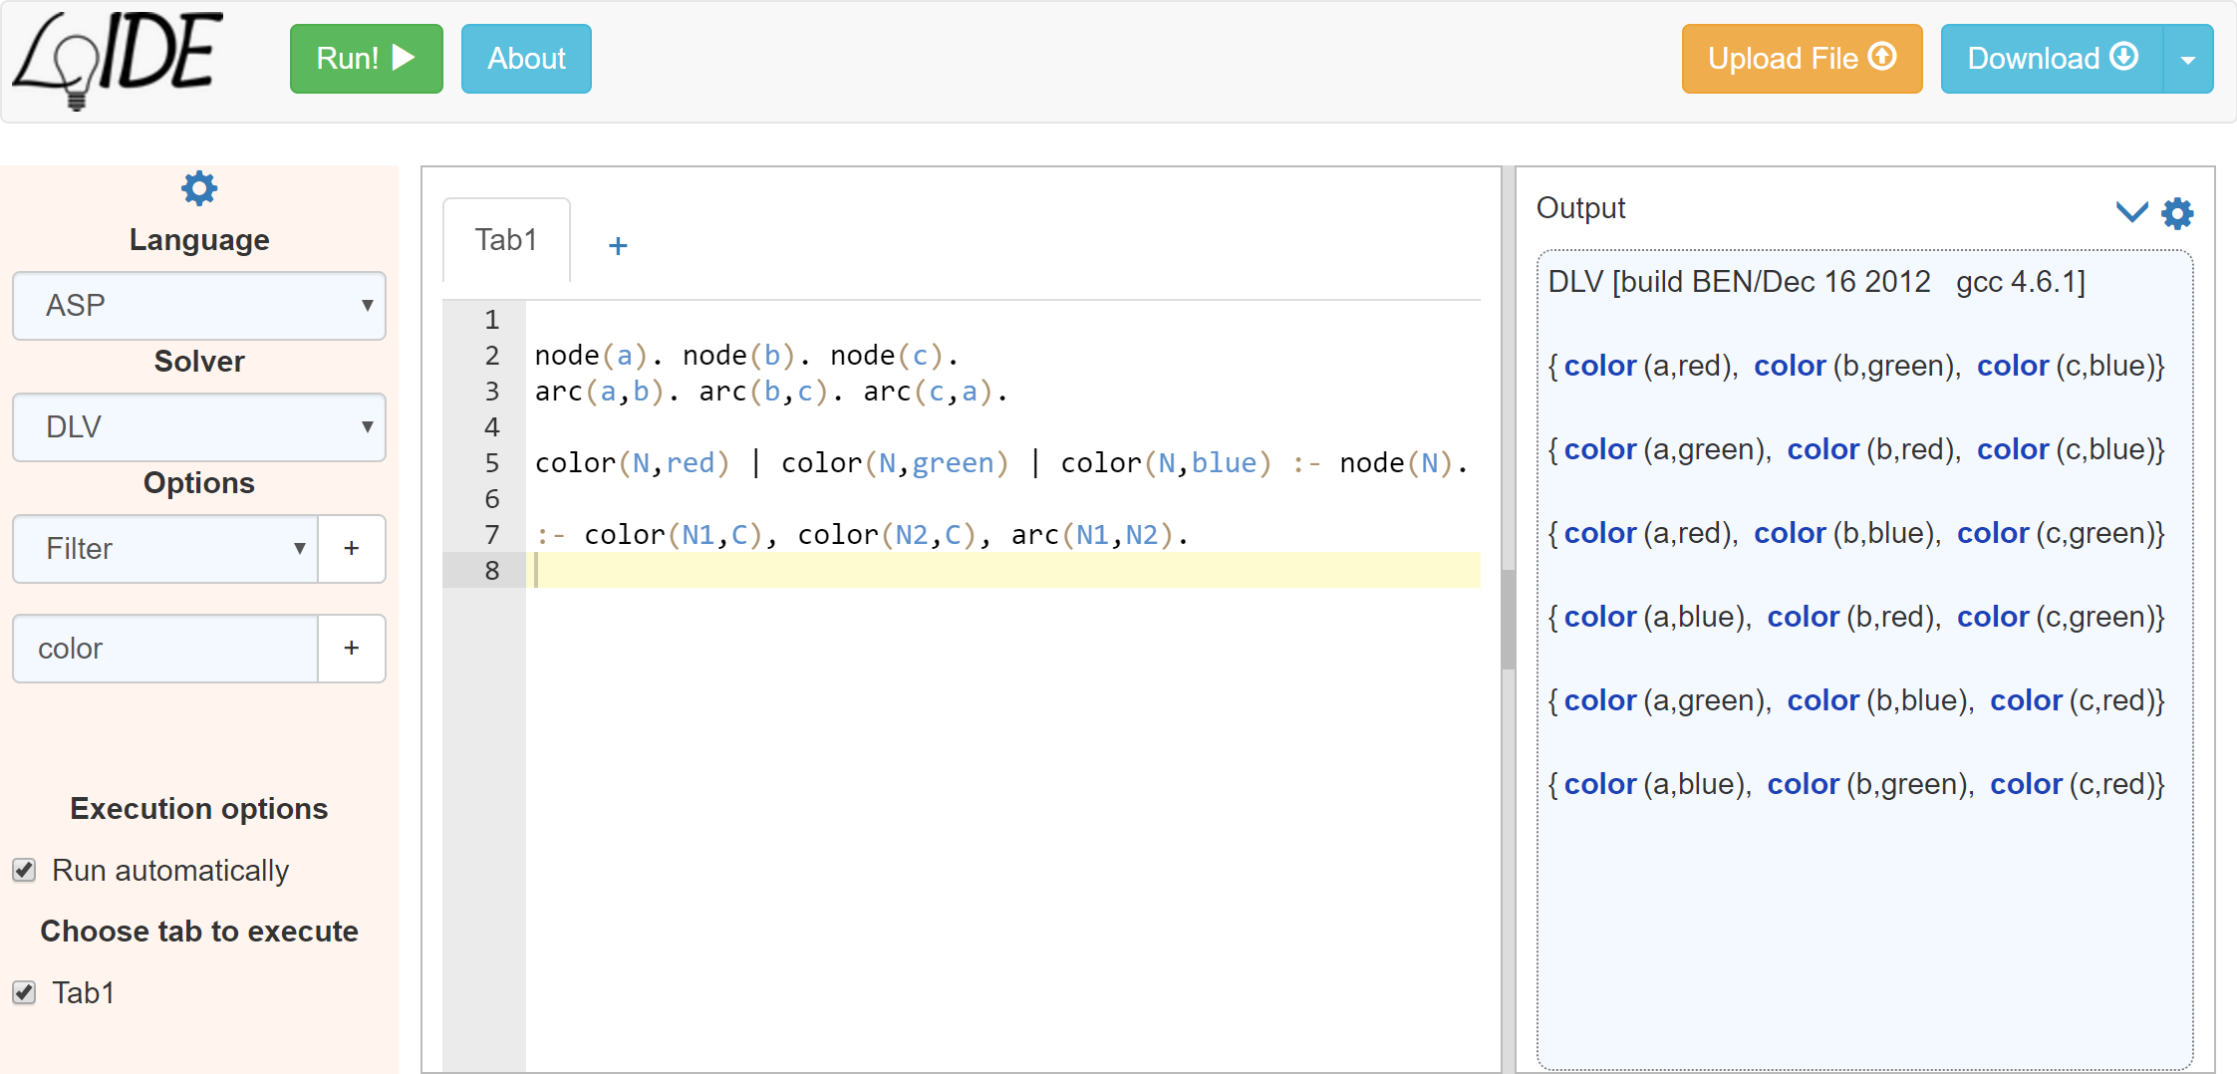2237x1074 pixels.
Task: Open the Solver dropdown showing DLV
Action: tap(199, 427)
